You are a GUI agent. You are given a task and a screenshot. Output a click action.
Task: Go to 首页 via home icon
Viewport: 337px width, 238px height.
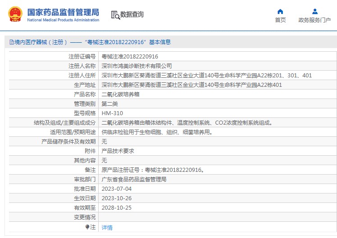coord(280,11)
